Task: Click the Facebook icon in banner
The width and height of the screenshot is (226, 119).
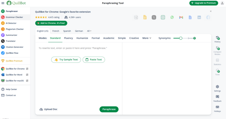Action: (x=208, y=17)
